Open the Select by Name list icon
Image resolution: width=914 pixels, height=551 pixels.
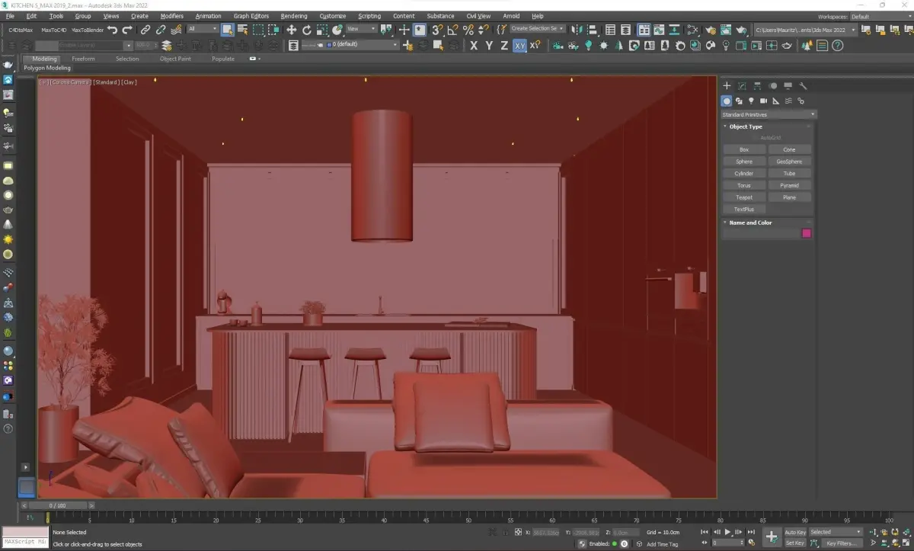coord(242,30)
